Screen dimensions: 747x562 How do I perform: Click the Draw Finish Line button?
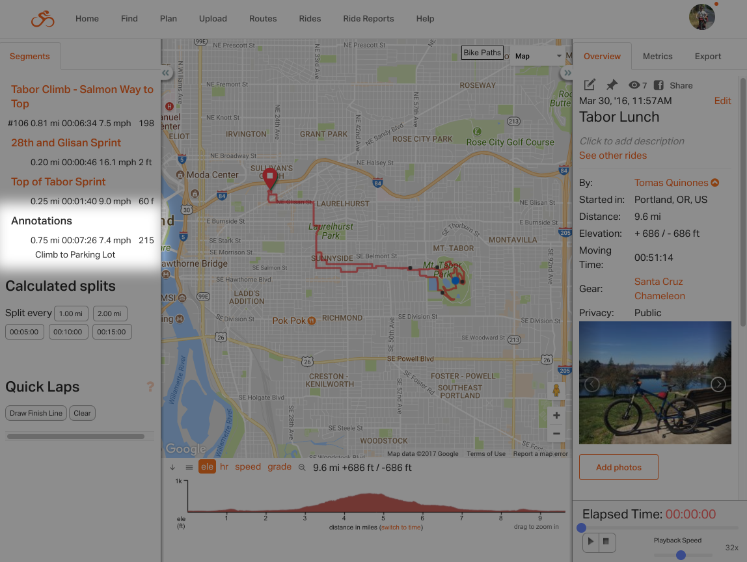coord(36,413)
